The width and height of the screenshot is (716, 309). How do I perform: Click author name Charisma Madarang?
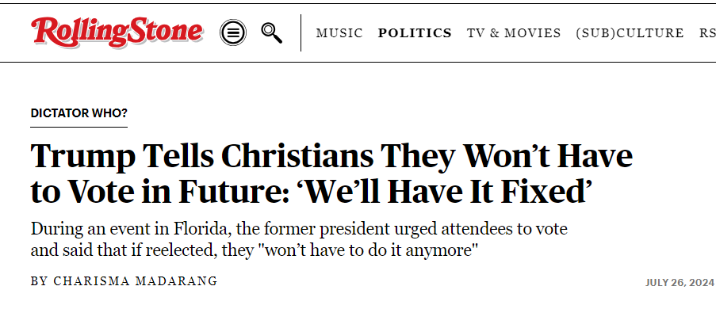click(135, 281)
